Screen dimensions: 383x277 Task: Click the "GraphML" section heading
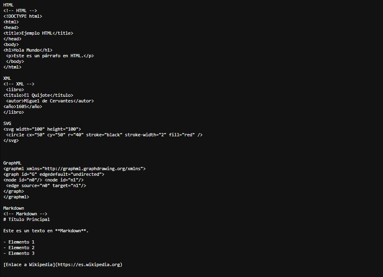pyautogui.click(x=12, y=163)
